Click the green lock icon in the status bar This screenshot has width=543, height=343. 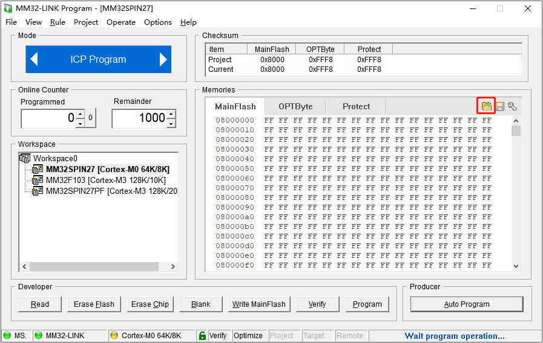pos(202,335)
